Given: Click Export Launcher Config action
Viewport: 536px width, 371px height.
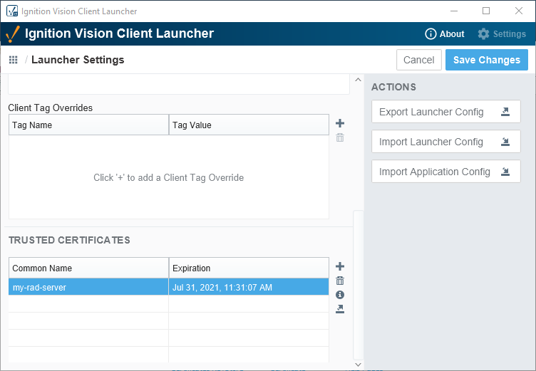Looking at the screenshot, I should pos(445,112).
